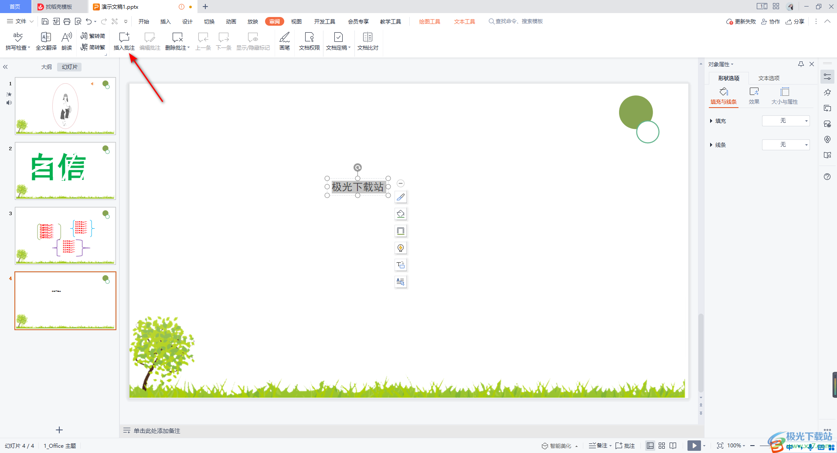Open full-text translation

coord(46,41)
